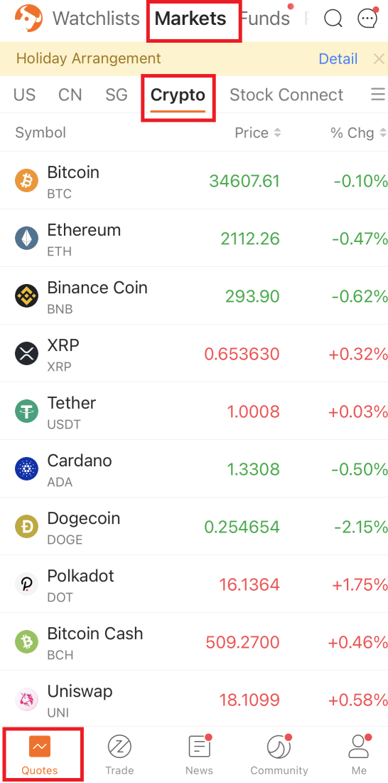Expand the market categories hamburger menu
388x783 pixels.
coord(378,95)
